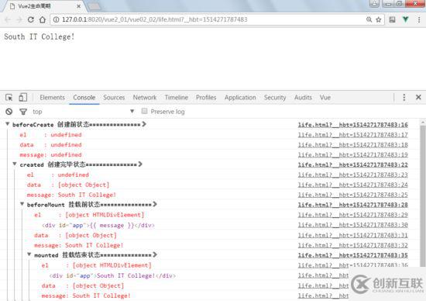Image resolution: width=426 pixels, height=301 pixels.
Task: Close the DevTools panel
Action: coord(418,97)
